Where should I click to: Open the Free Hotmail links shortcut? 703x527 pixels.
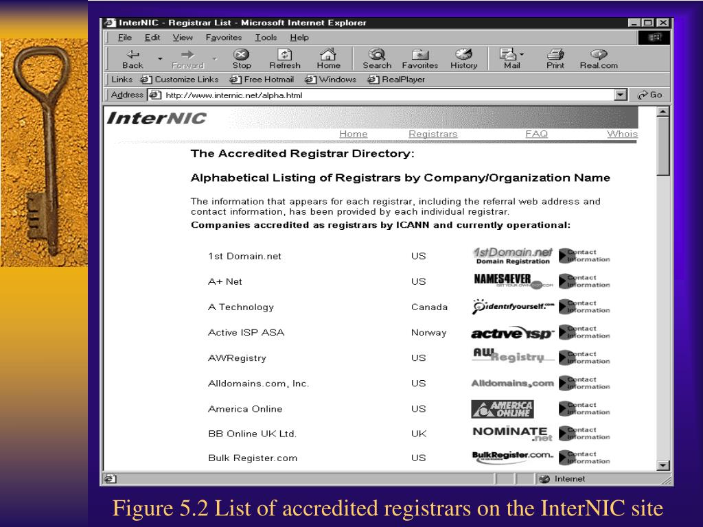[x=262, y=80]
